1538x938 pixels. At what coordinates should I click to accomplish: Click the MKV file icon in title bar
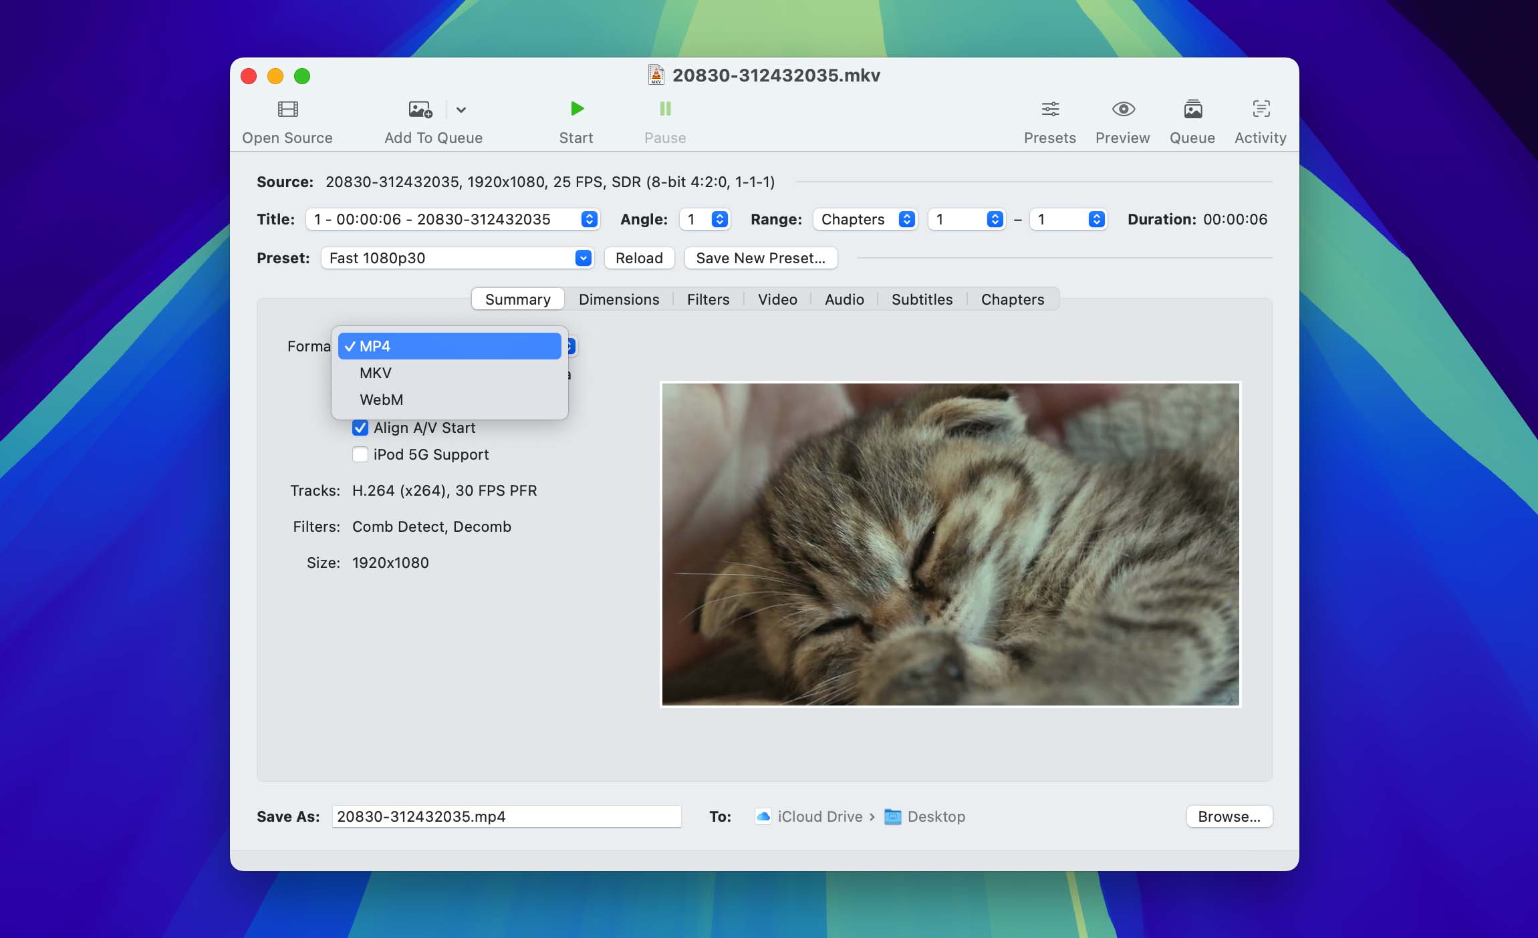click(x=656, y=75)
